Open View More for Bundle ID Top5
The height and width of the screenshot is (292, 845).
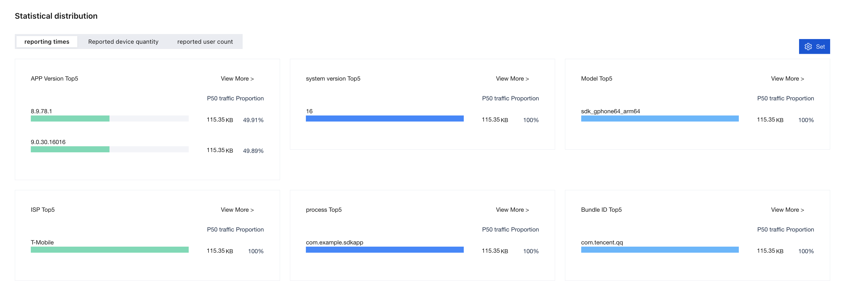(788, 210)
